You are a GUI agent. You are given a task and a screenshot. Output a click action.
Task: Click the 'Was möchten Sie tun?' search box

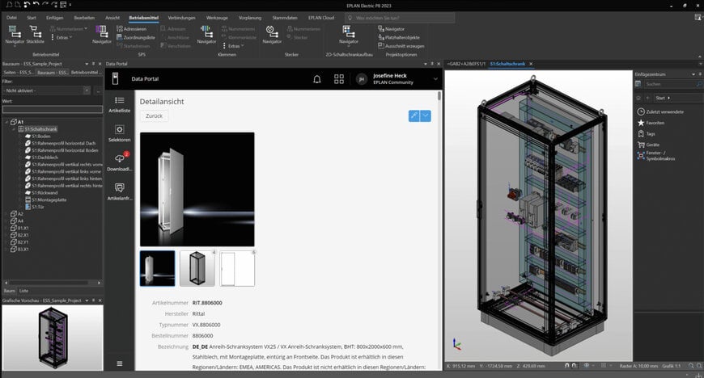pos(400,18)
